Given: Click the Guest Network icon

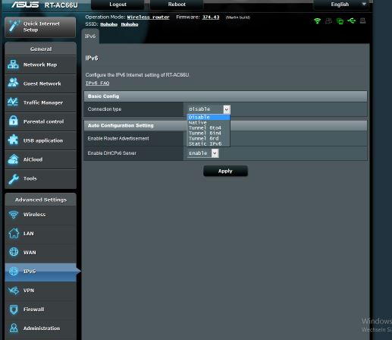Looking at the screenshot, I should (13, 83).
